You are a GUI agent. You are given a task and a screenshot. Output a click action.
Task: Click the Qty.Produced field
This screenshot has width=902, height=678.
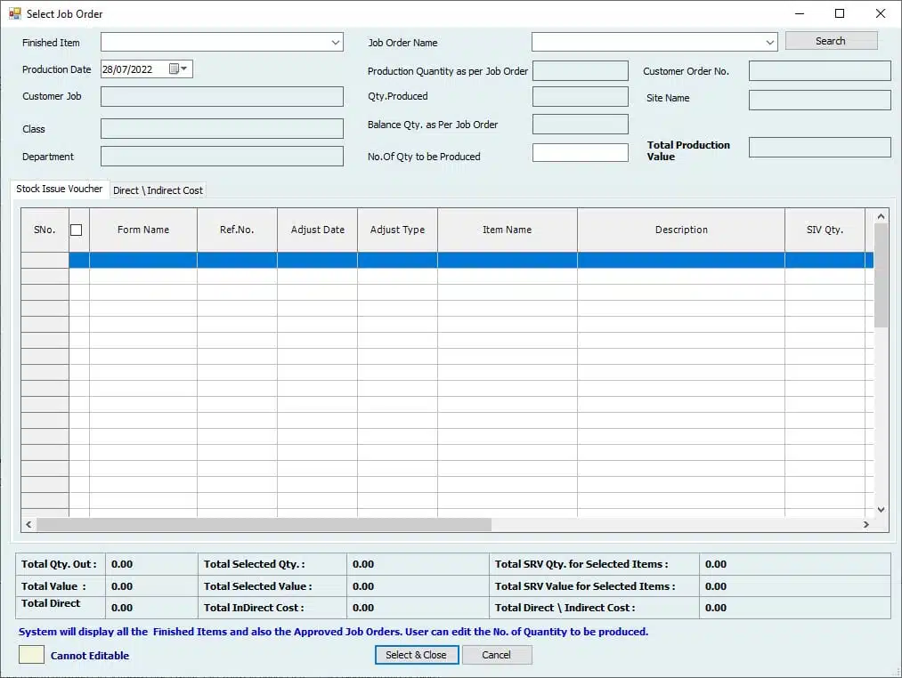pos(580,97)
